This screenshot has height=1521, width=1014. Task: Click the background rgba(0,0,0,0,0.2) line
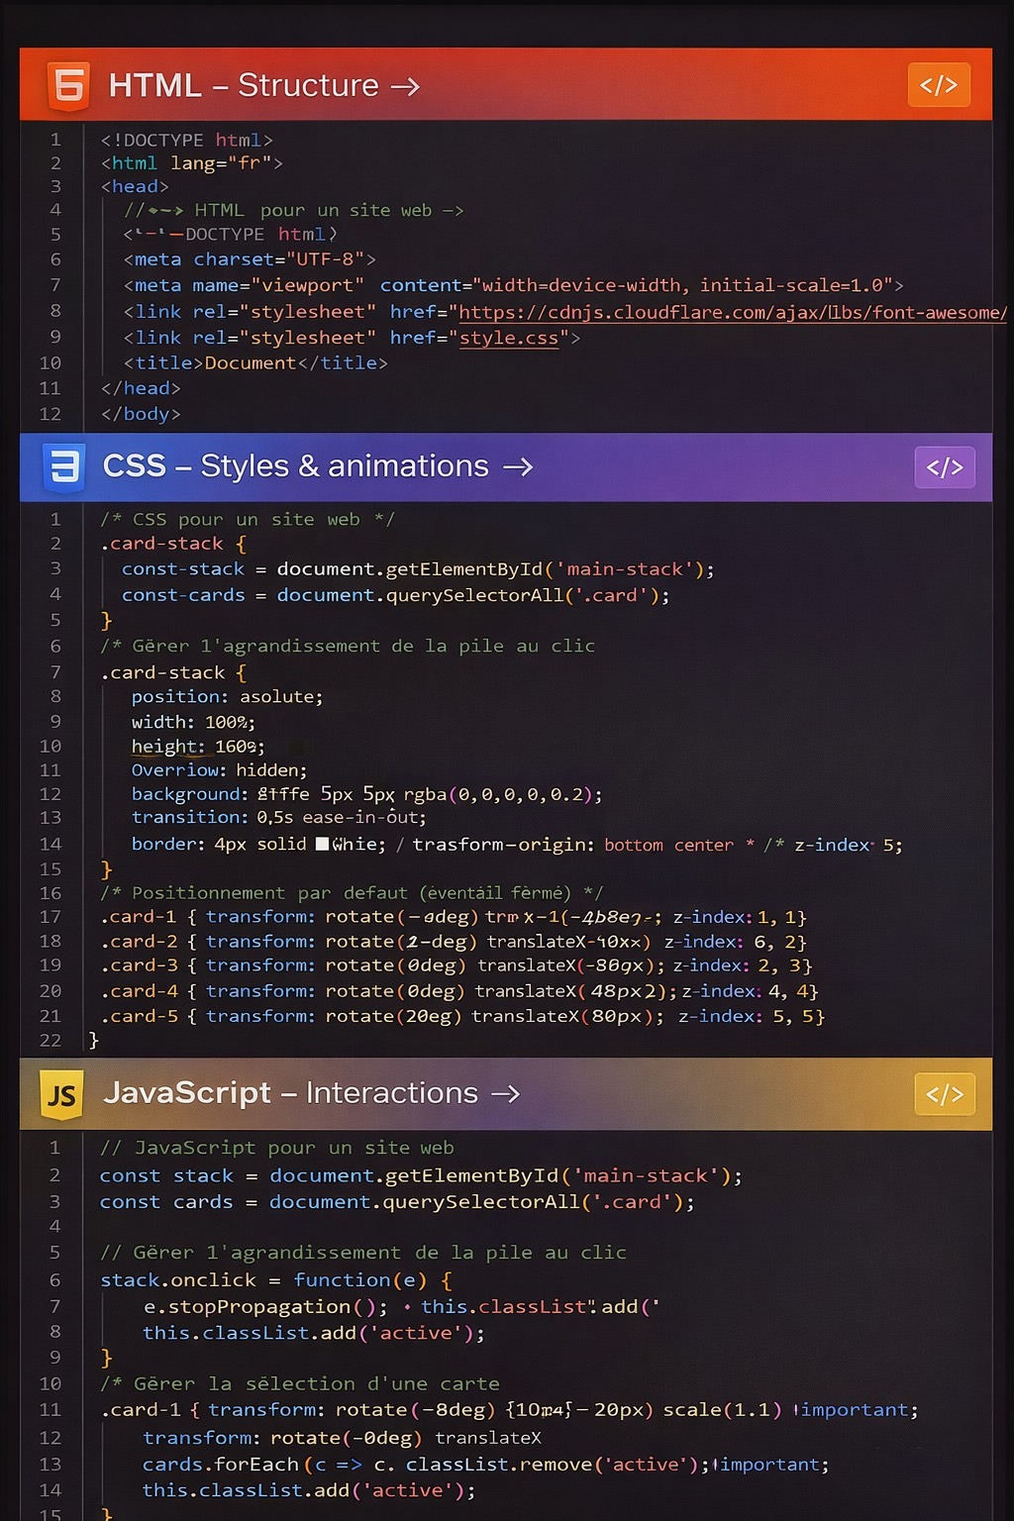(x=367, y=794)
